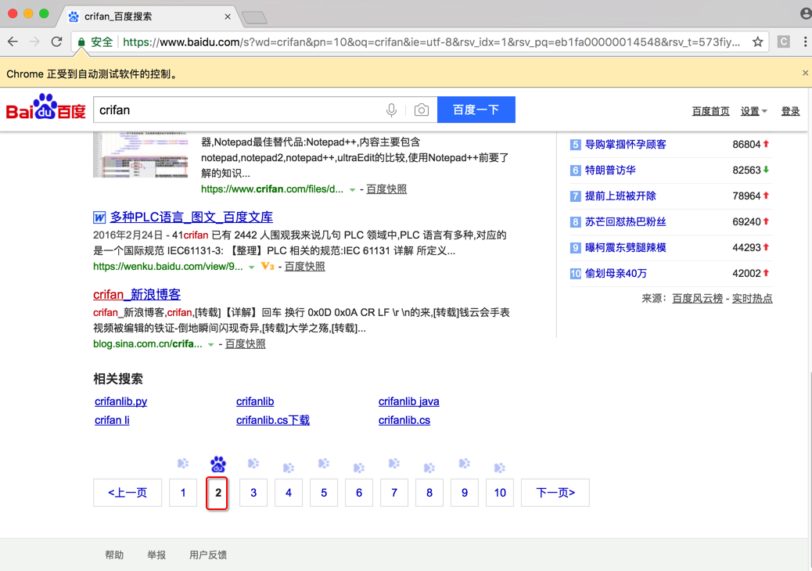The image size is (812, 571).
Task: Open related search crifanlib java
Action: coord(408,401)
